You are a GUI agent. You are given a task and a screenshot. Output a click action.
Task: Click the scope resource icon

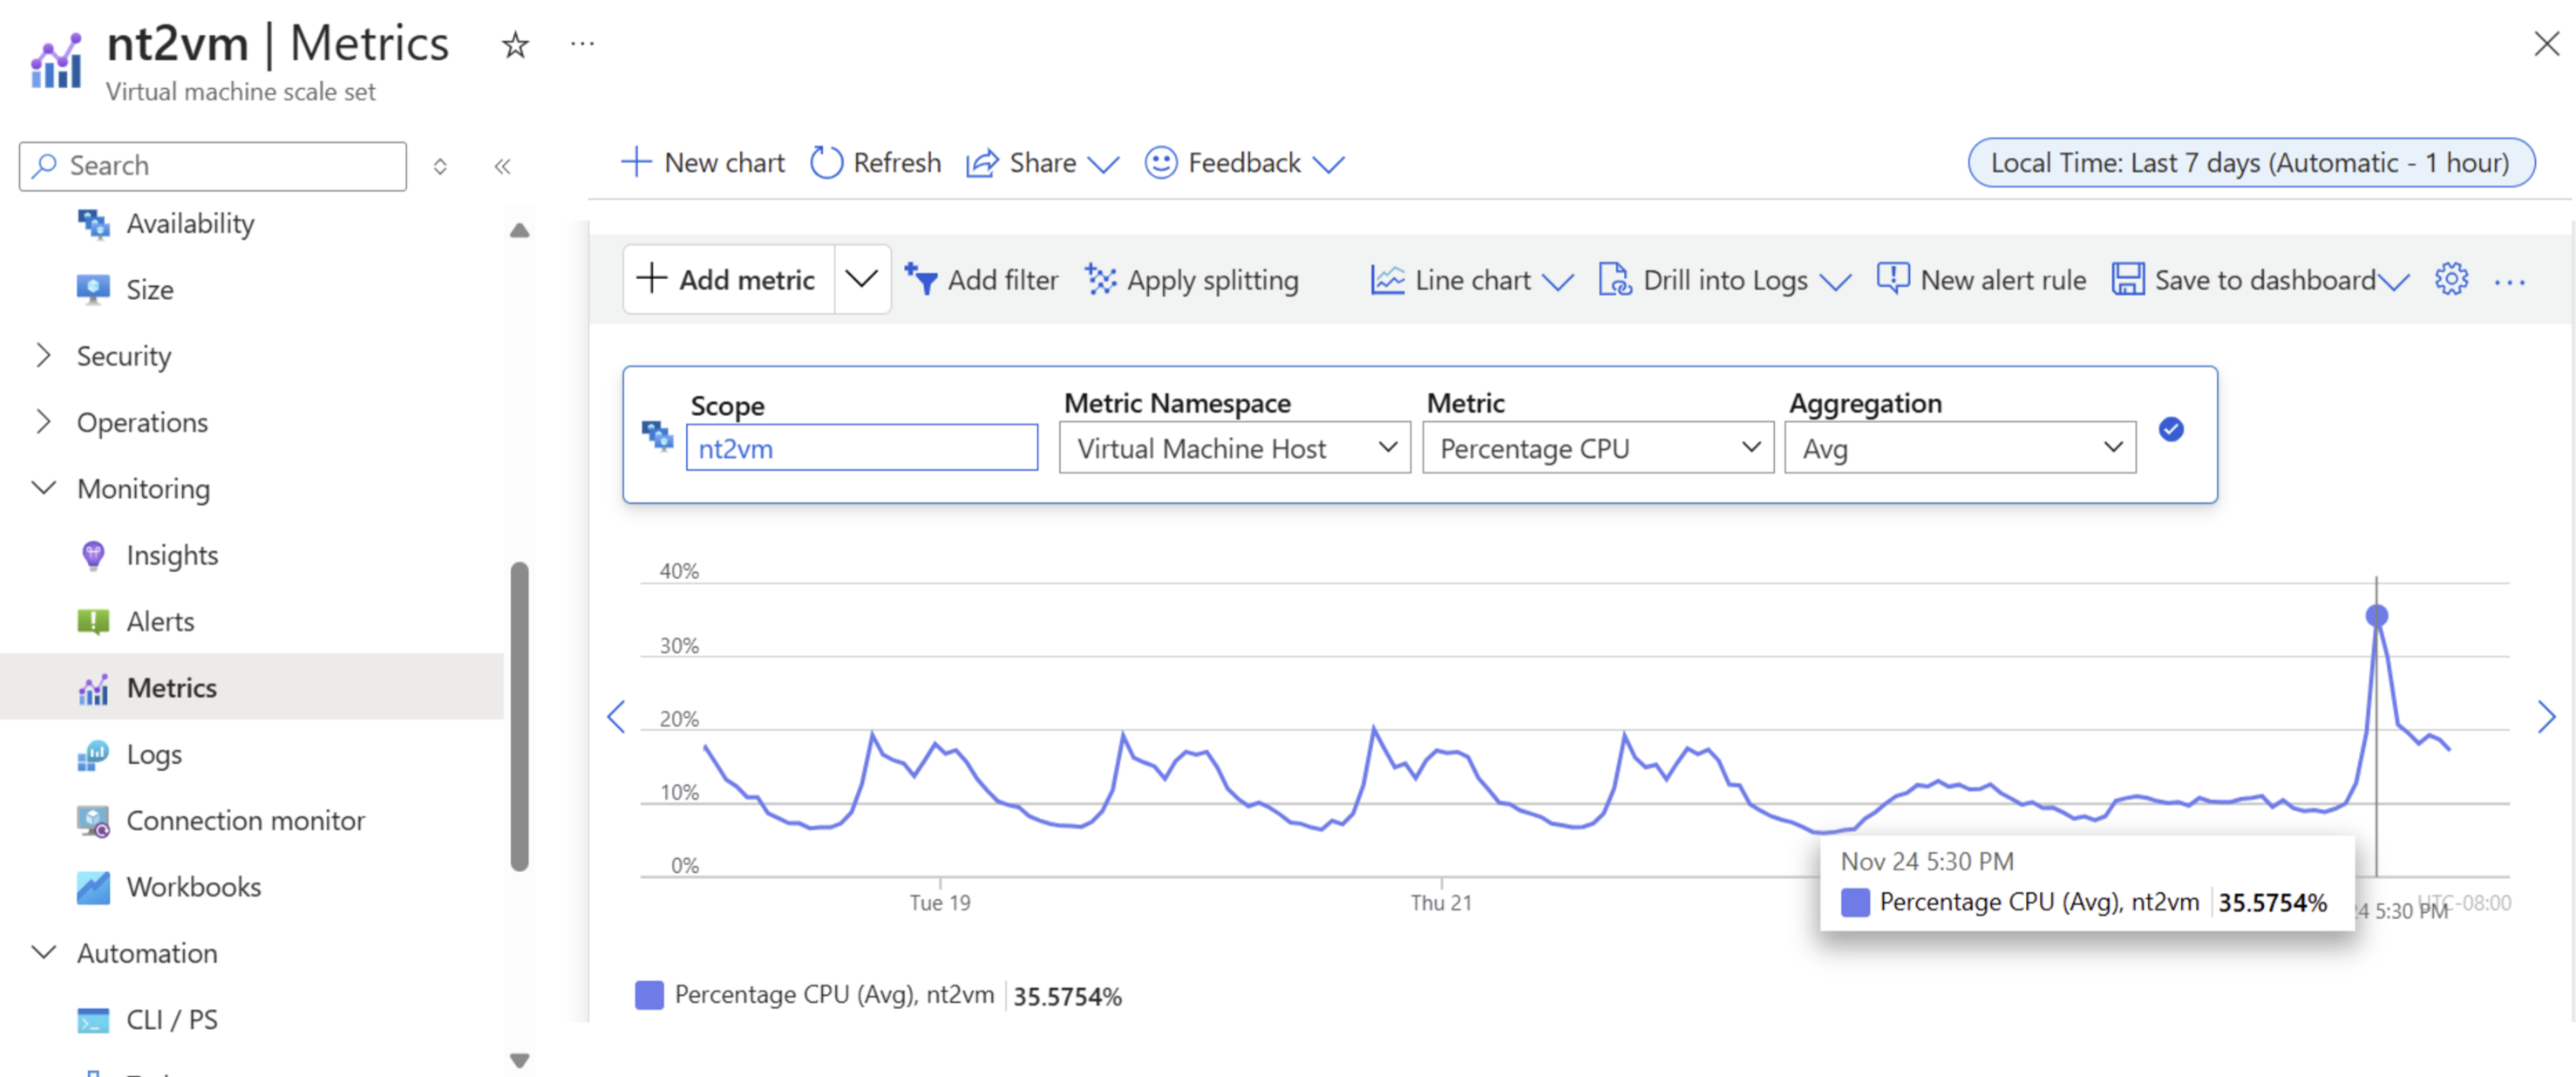[657, 436]
